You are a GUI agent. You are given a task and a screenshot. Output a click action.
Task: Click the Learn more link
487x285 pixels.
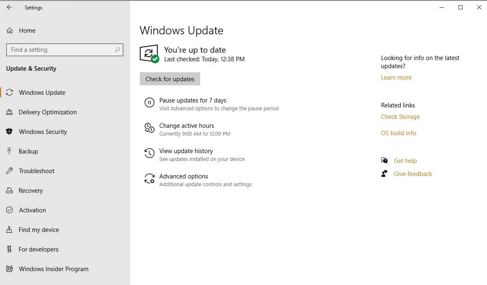(x=396, y=78)
